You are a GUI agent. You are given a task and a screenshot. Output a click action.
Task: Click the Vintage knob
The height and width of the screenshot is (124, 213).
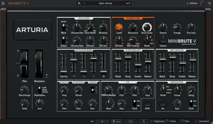tap(177, 27)
